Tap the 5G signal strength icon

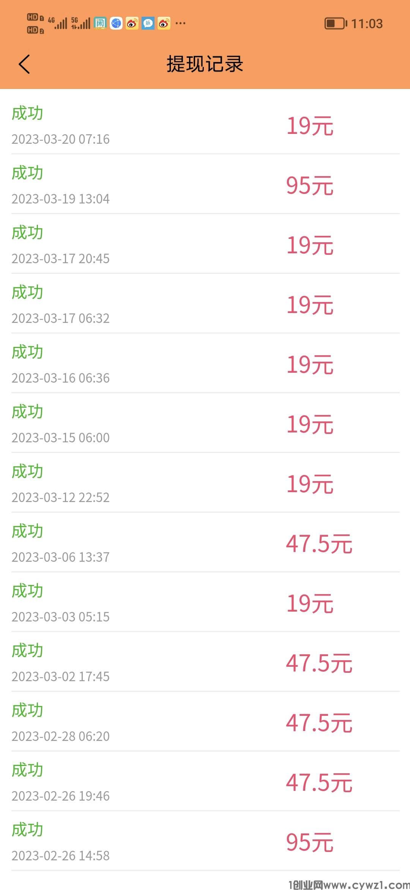(81, 24)
